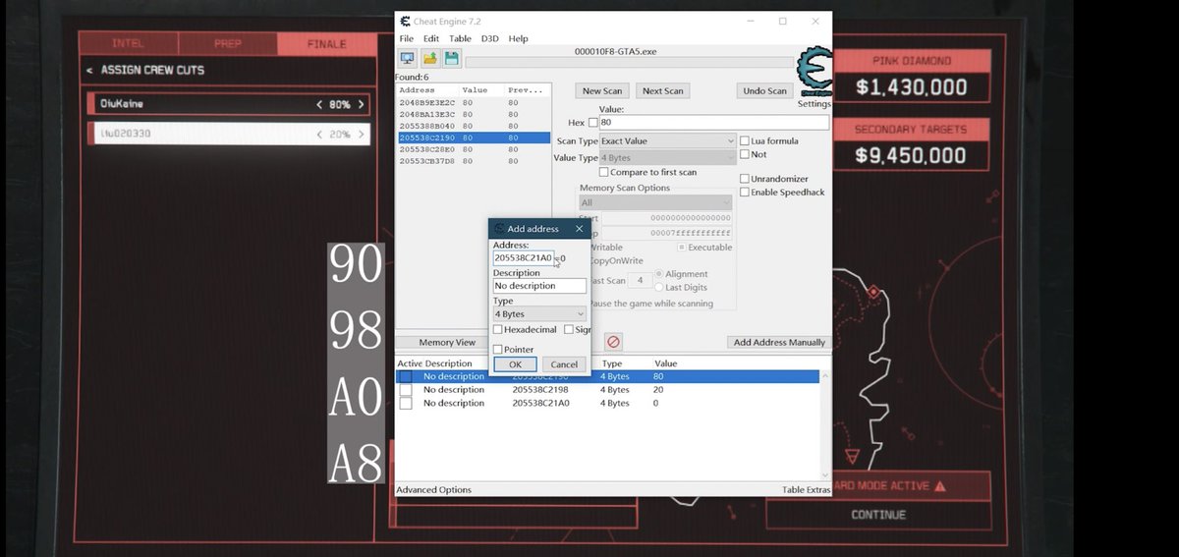The image size is (1179, 557).
Task: Switch to the PREP tab in game
Action: [228, 43]
